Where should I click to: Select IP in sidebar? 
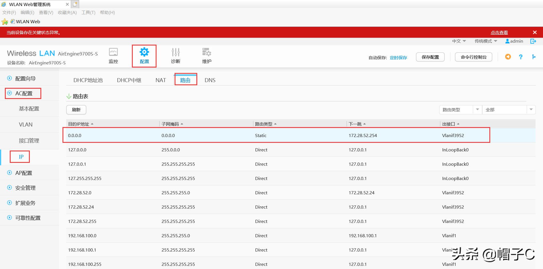21,157
